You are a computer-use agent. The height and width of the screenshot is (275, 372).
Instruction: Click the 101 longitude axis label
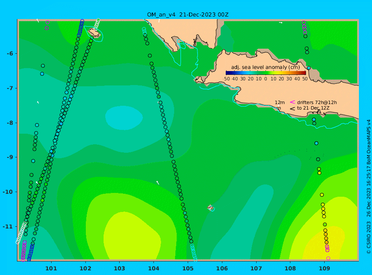51,269
